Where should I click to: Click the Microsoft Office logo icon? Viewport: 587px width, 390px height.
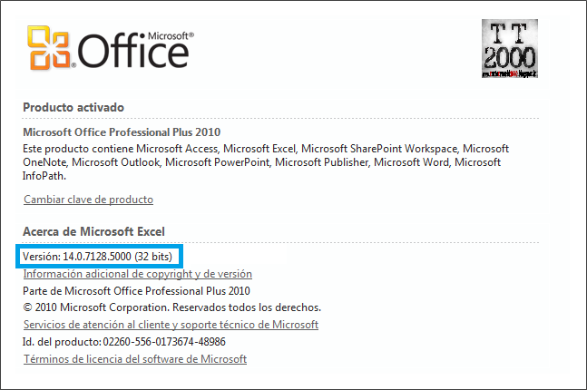click(111, 48)
